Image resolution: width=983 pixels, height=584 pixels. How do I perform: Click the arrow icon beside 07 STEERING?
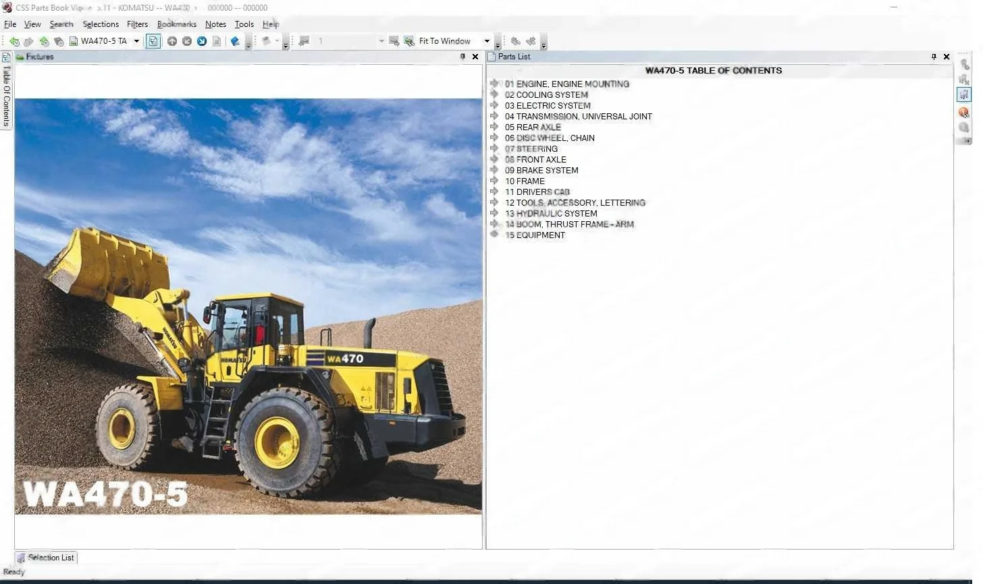tap(494, 148)
